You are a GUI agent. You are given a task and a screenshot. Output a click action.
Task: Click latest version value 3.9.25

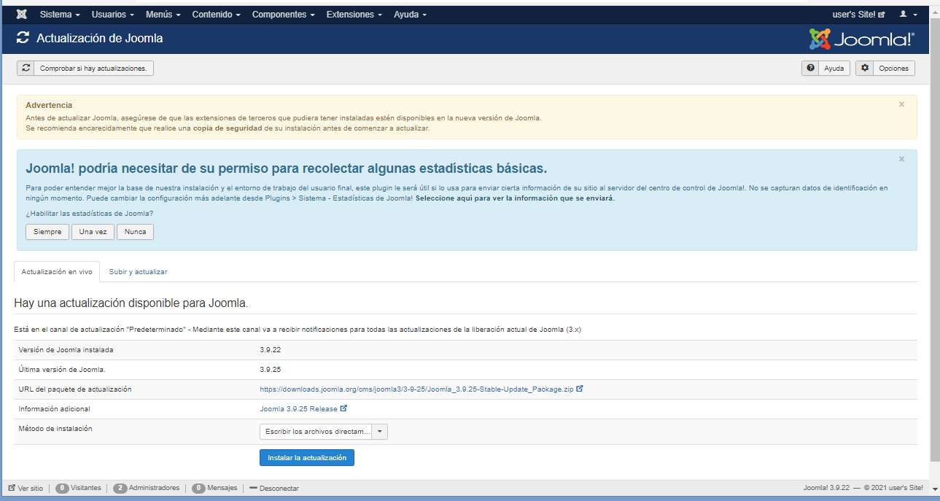[271, 370]
